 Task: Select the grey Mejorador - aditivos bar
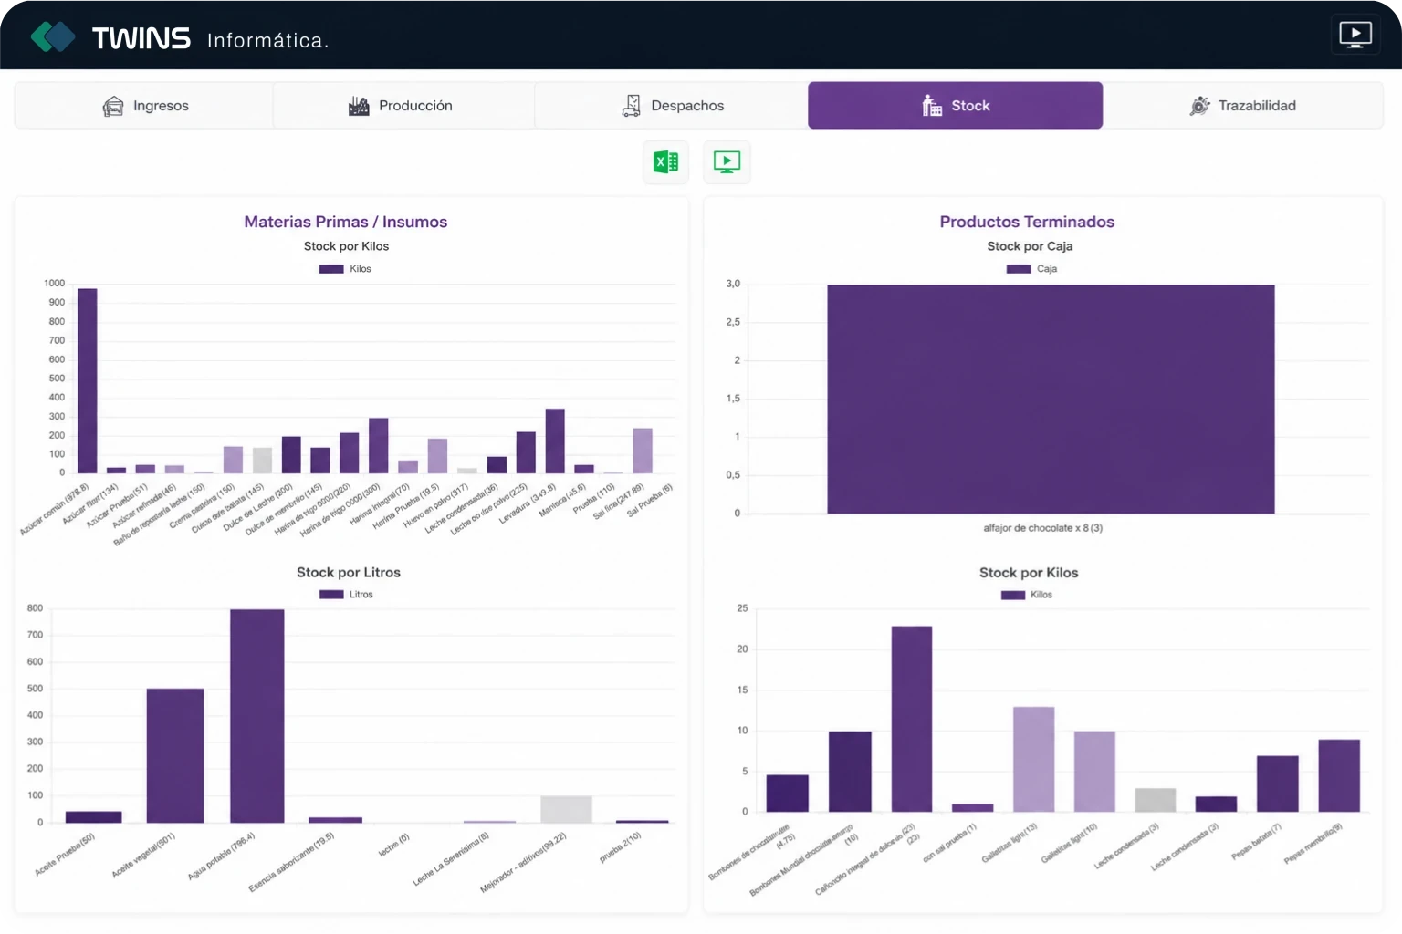[x=566, y=810]
